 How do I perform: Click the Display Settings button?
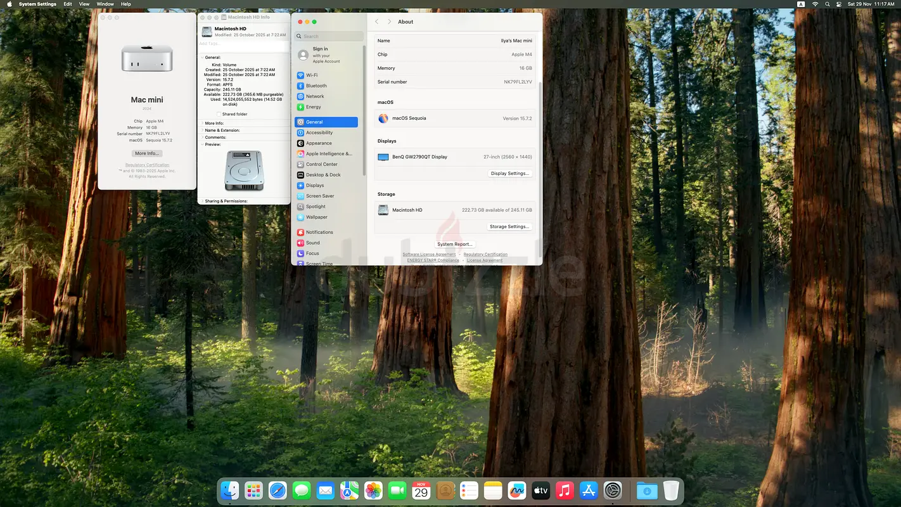510,174
